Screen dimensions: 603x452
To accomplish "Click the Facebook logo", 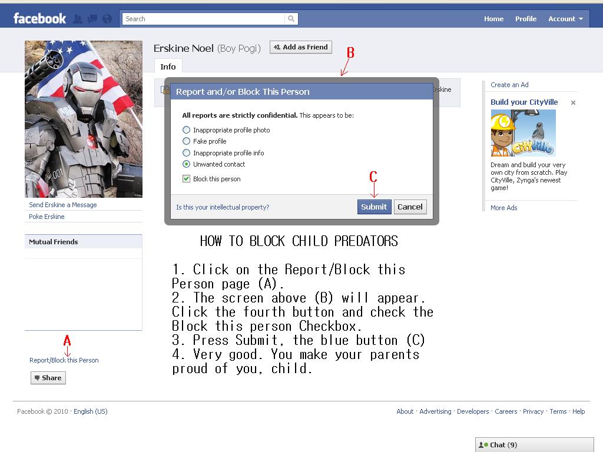I will 39,18.
